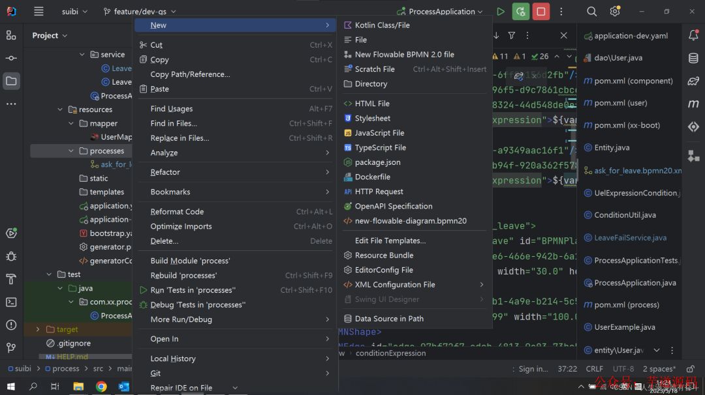Open the New submenu entry
The image size is (705, 395).
[235, 25]
